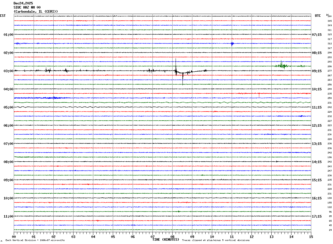Click the 10:15 UTC row label
This screenshot has width=333, height=244.
317,89
